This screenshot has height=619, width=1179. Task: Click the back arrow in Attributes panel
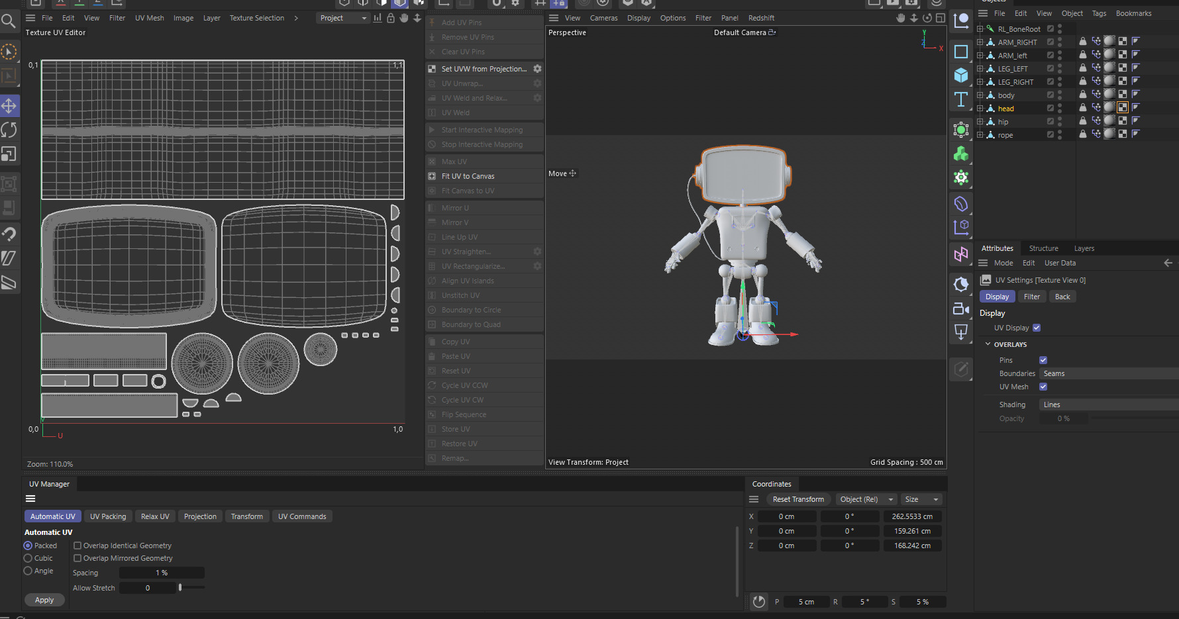coord(1168,263)
